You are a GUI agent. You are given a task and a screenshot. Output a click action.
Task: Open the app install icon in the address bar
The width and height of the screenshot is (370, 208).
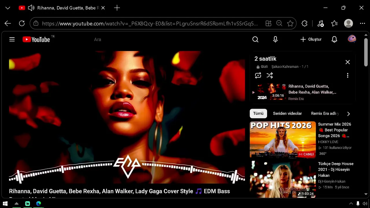[269, 23]
